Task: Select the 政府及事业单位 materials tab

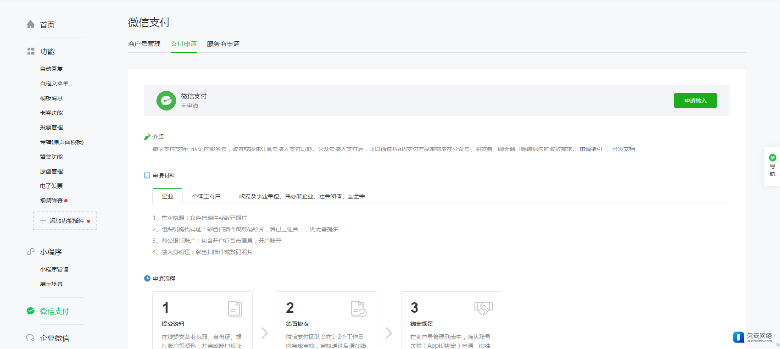Action: 302,196
